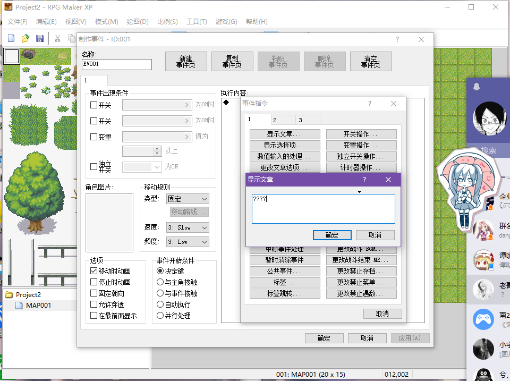The width and height of the screenshot is (510, 381).
Task: Open the 频度 frequency dropdown
Action: tap(188, 242)
